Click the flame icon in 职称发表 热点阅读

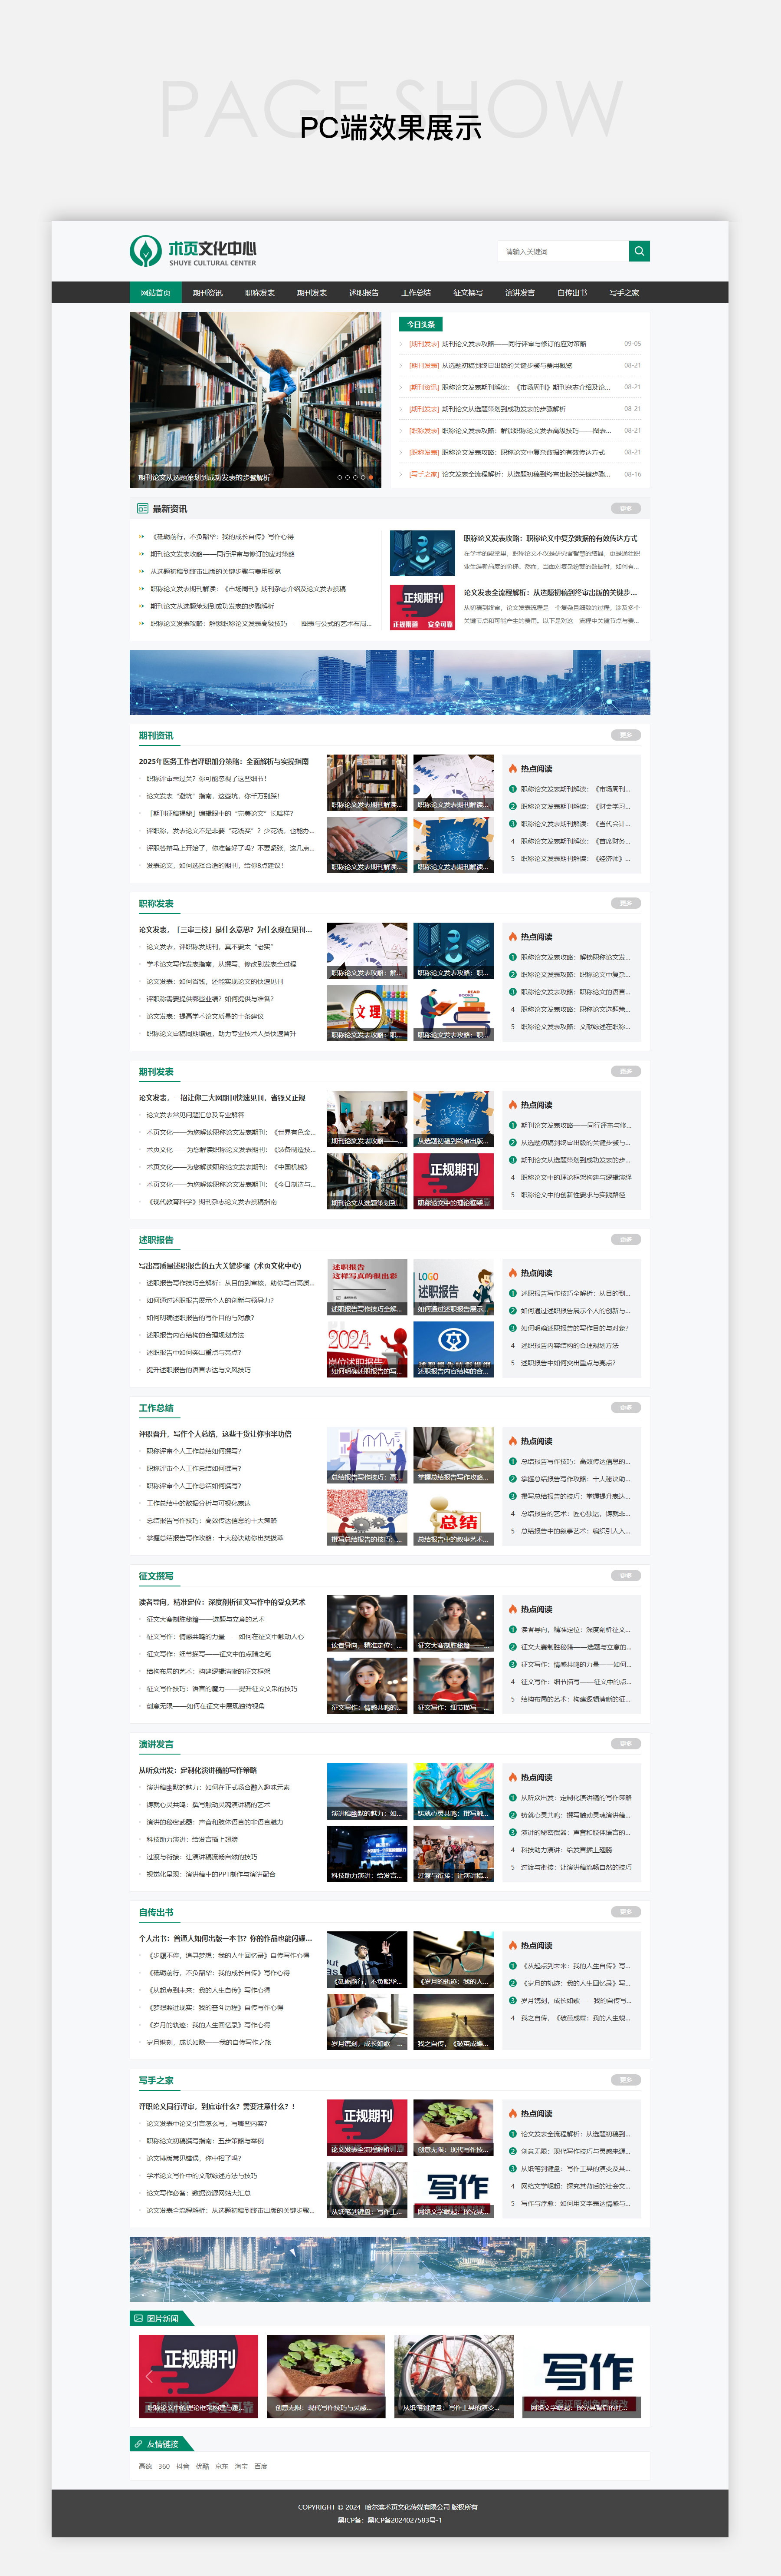pos(512,937)
